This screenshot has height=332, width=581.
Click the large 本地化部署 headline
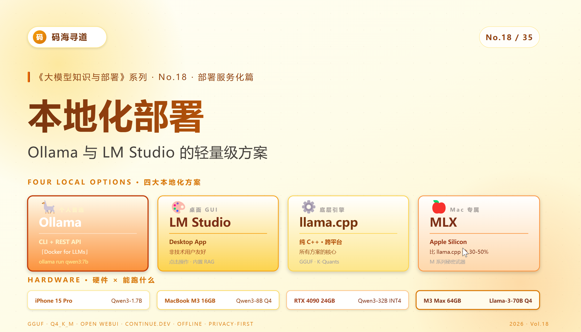tap(115, 116)
